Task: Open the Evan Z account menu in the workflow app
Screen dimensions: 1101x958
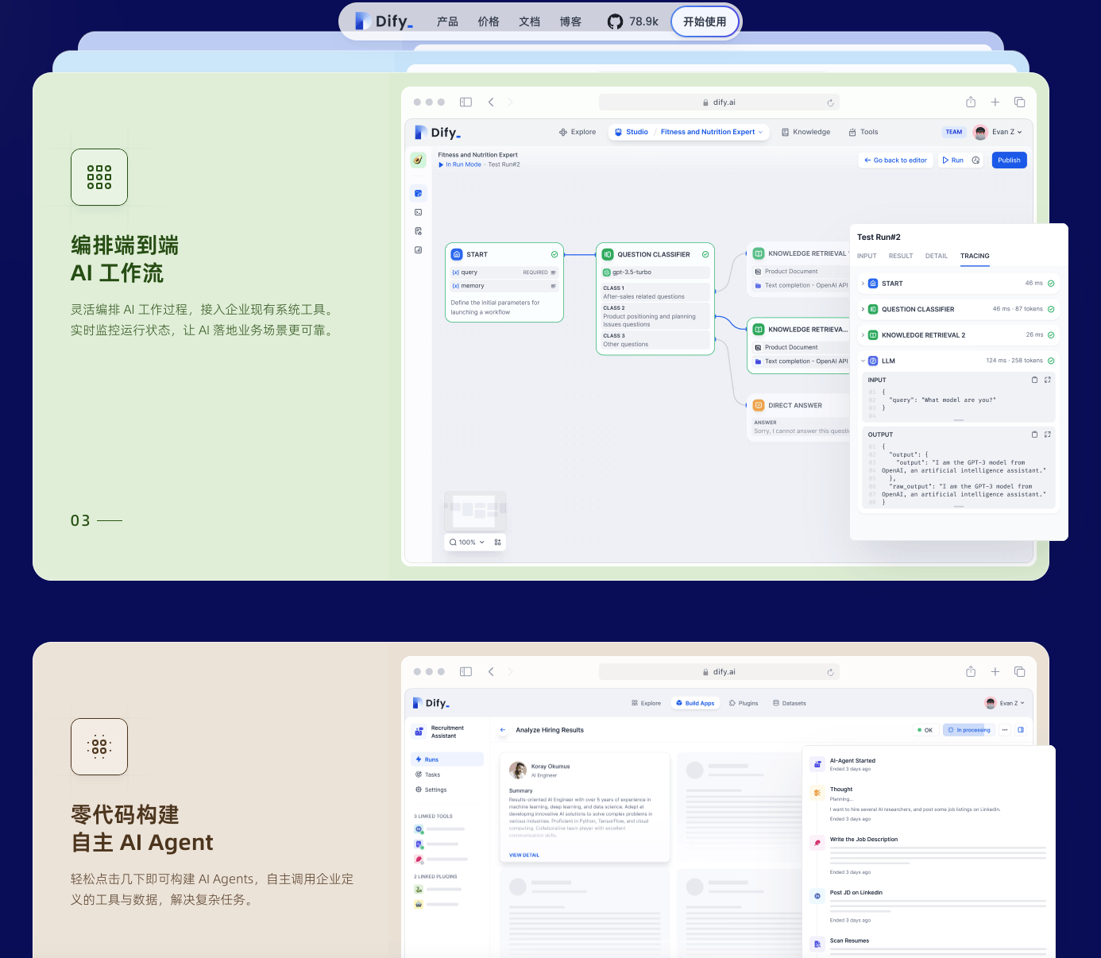Action: pyautogui.click(x=999, y=132)
